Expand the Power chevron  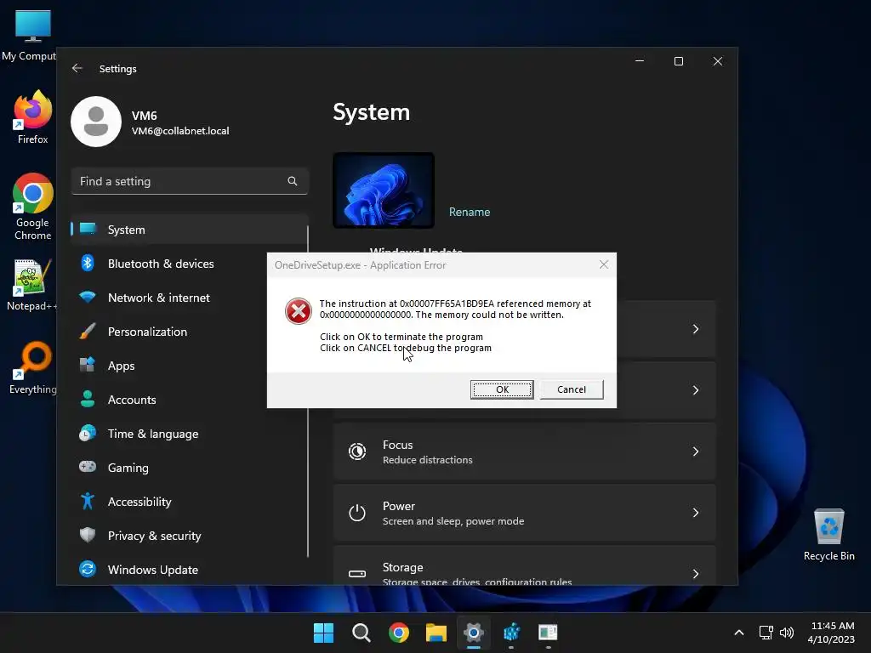696,513
